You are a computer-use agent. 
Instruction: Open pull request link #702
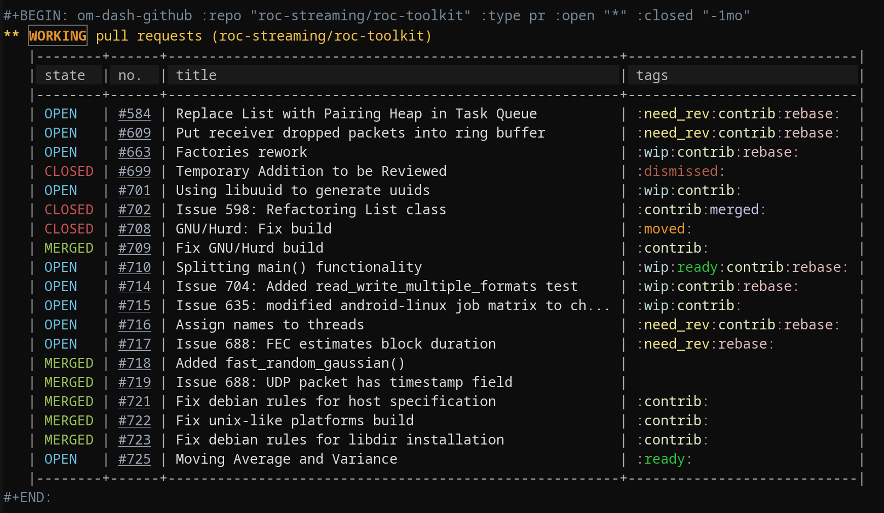pos(135,210)
